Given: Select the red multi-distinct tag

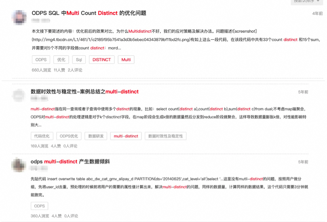Looking at the screenshot, I should coord(126,136).
